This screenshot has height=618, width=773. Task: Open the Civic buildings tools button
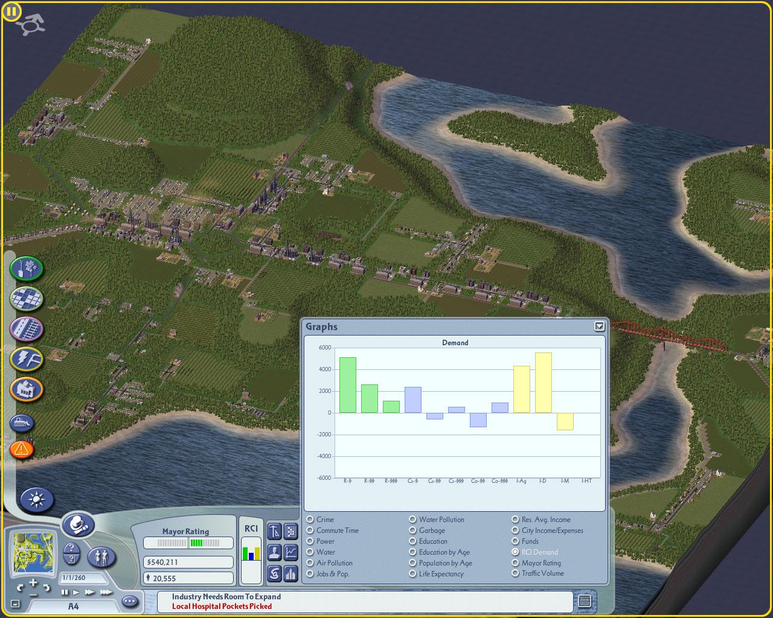27,389
